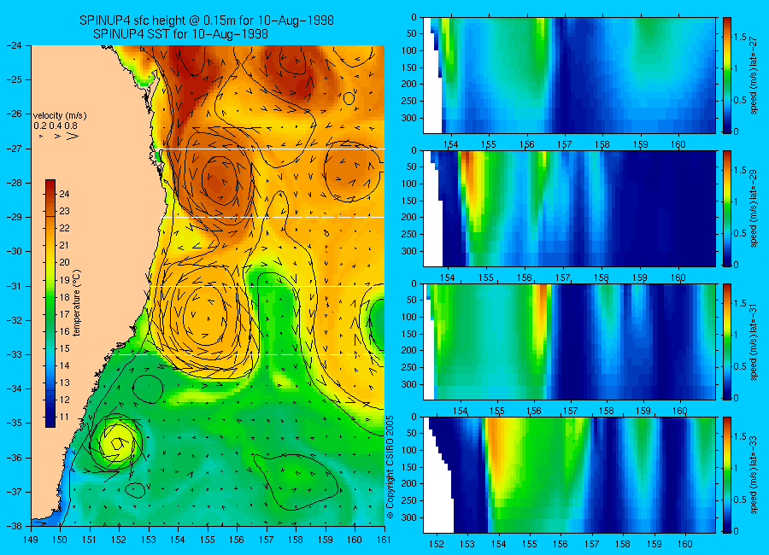Click longitude '157' under the lat=-27 panel

point(565,144)
